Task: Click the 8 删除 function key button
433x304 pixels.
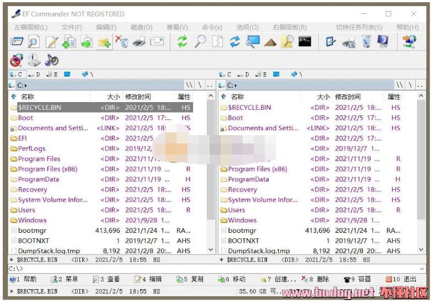Action: [x=315, y=279]
